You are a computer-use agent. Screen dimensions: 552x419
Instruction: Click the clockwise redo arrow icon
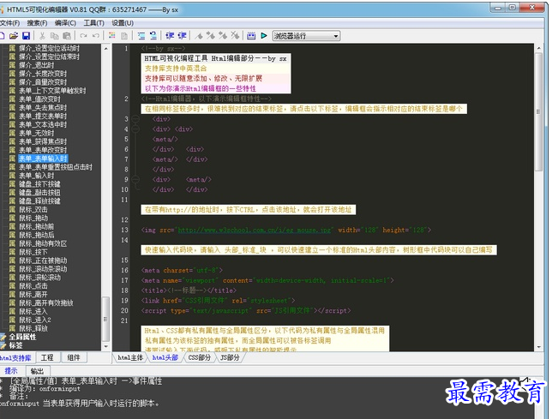point(83,35)
